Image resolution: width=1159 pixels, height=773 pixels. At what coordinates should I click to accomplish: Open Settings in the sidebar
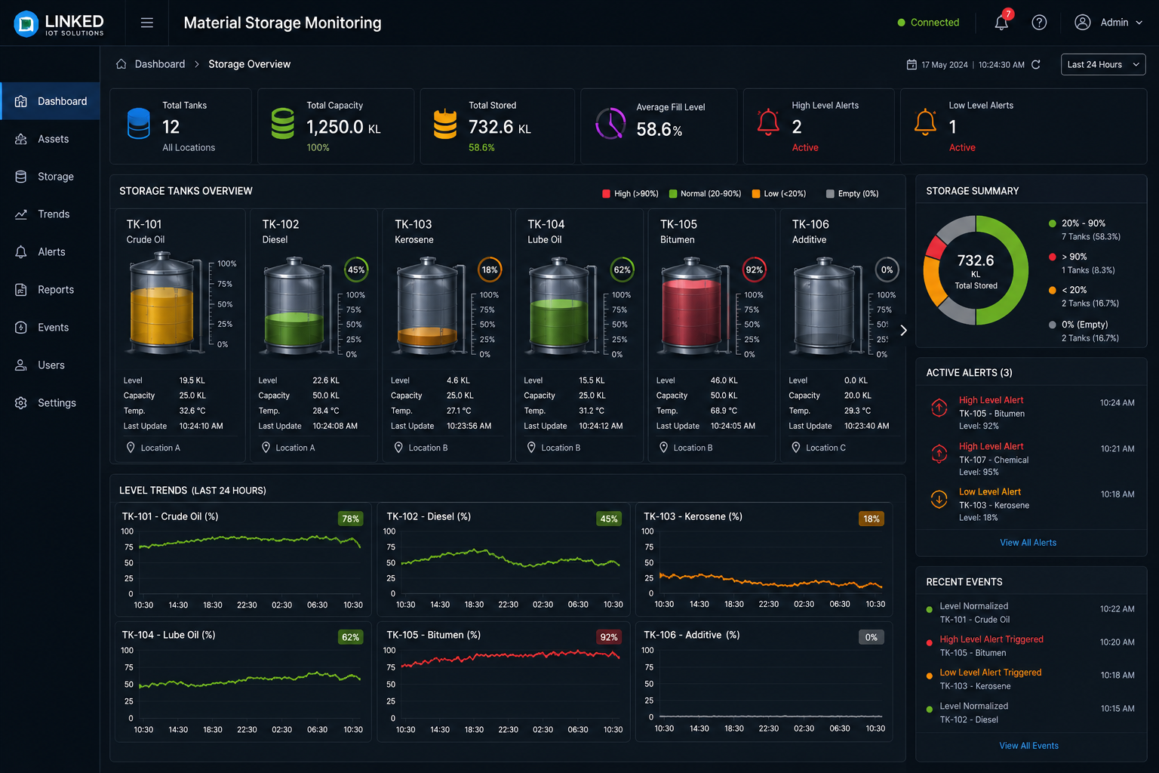[51, 403]
